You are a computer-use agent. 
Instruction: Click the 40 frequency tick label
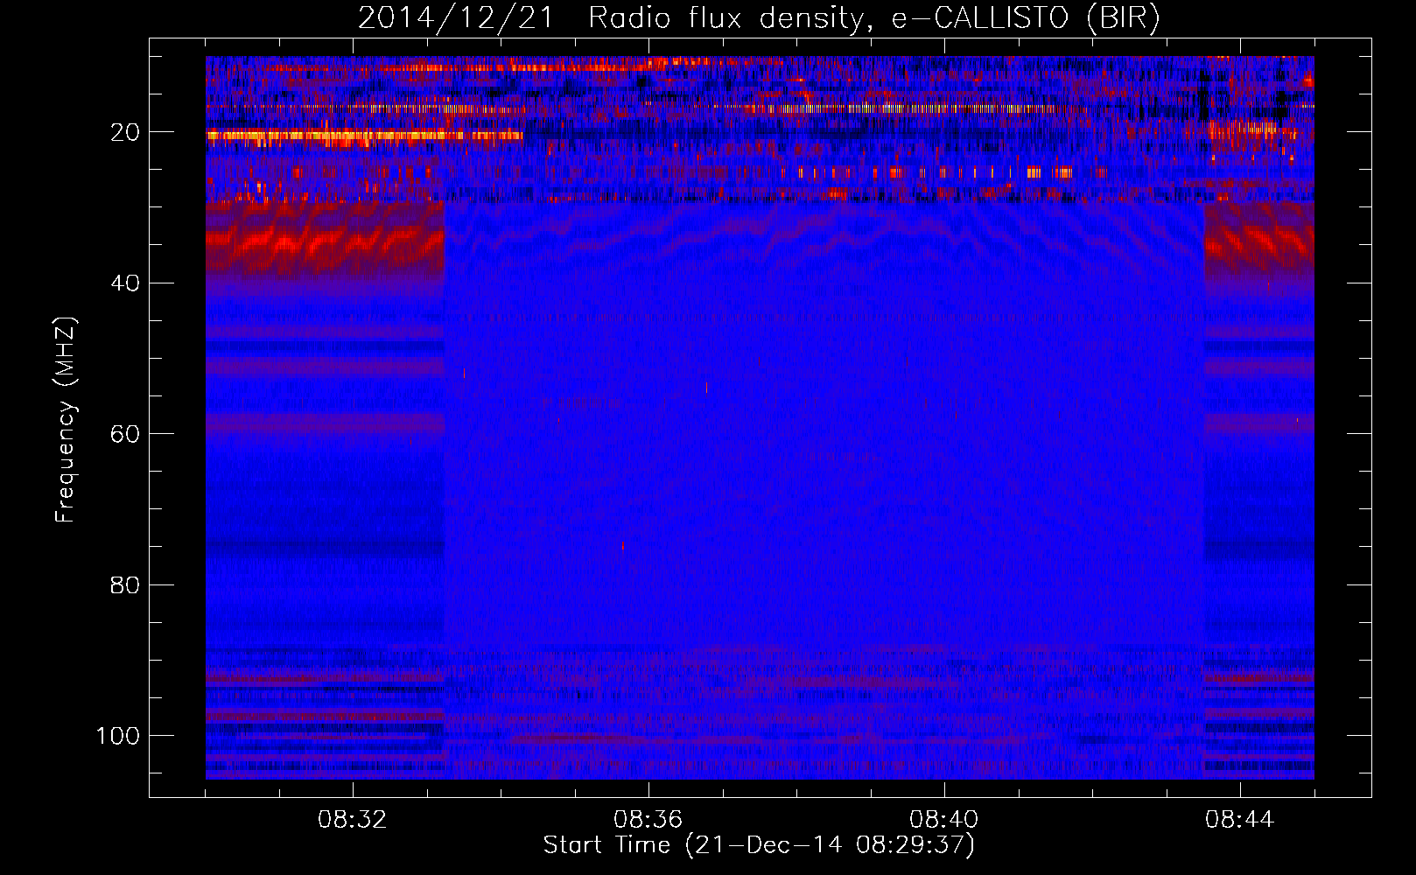(x=125, y=283)
